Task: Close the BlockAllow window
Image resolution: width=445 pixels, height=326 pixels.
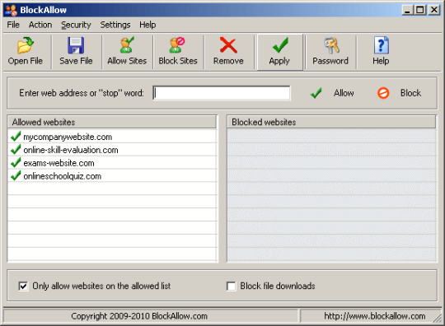Action: click(x=434, y=10)
